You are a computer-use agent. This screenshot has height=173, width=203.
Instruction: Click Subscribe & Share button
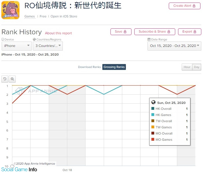(x=155, y=32)
